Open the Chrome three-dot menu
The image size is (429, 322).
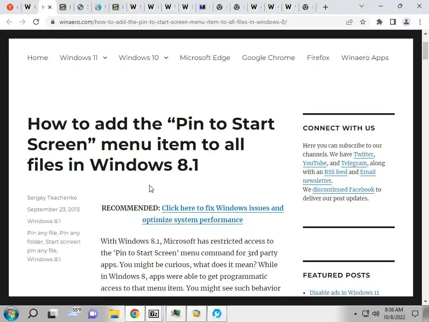click(420, 22)
